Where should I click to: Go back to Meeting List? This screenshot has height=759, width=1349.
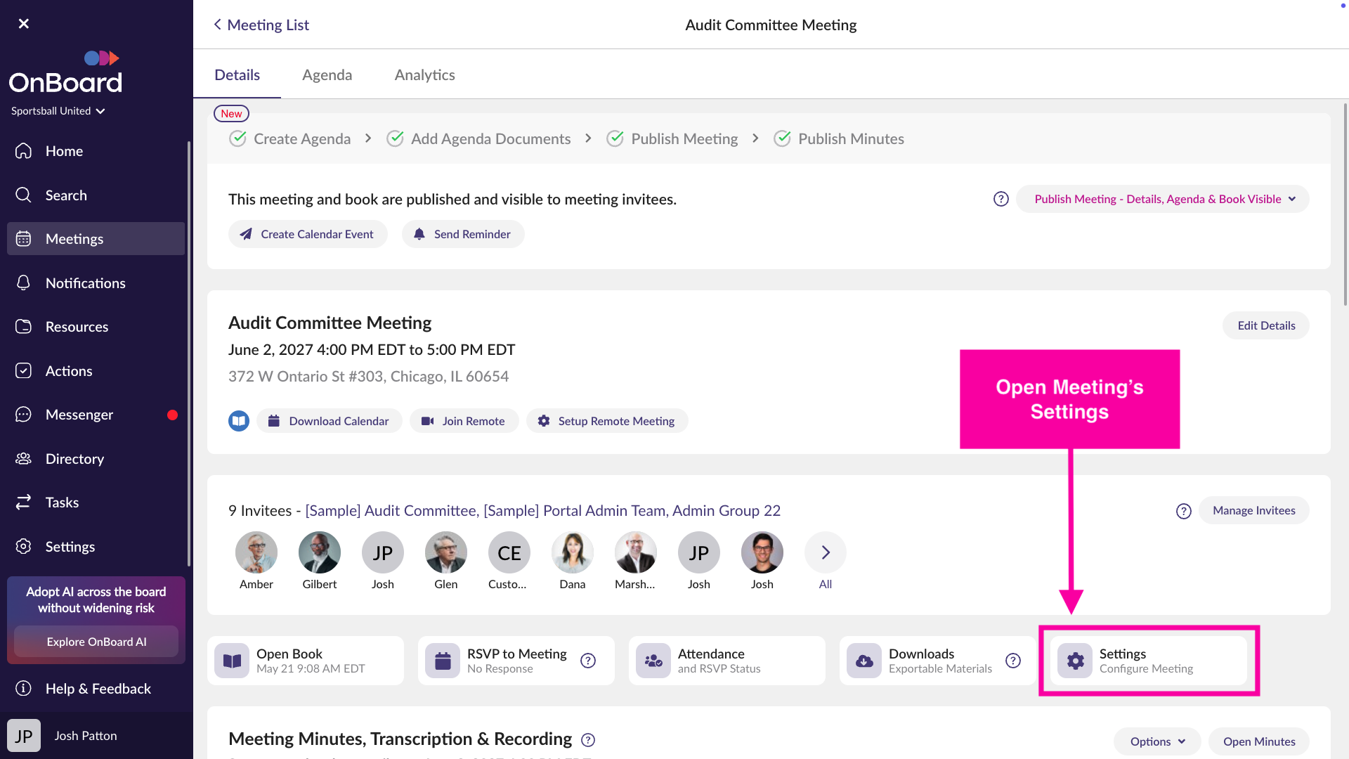pyautogui.click(x=261, y=25)
